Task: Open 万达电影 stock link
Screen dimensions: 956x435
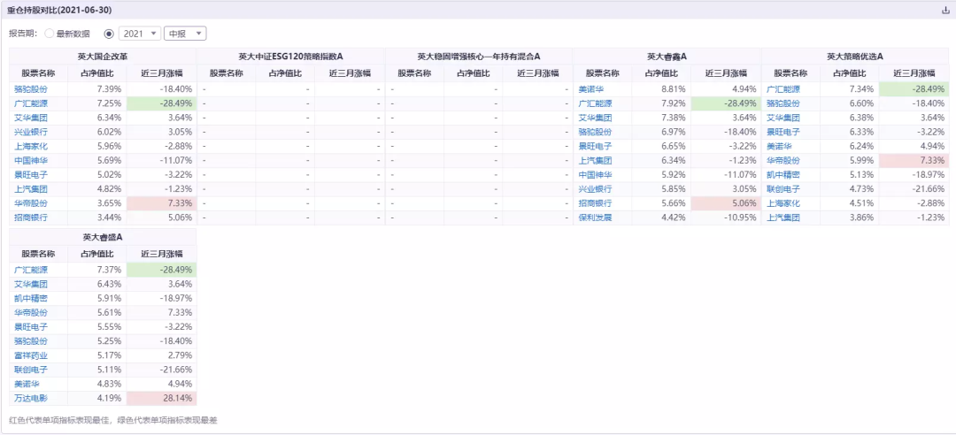Action: tap(30, 399)
